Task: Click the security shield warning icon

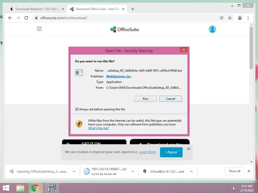Action: (x=79, y=124)
